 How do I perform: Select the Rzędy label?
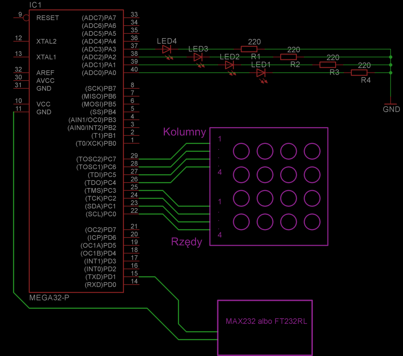[x=187, y=242]
